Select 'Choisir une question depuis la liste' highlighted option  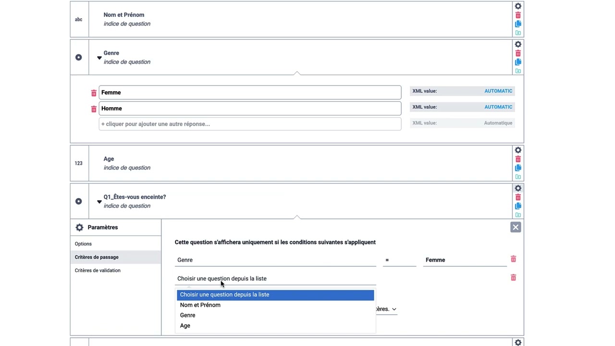pyautogui.click(x=275, y=295)
